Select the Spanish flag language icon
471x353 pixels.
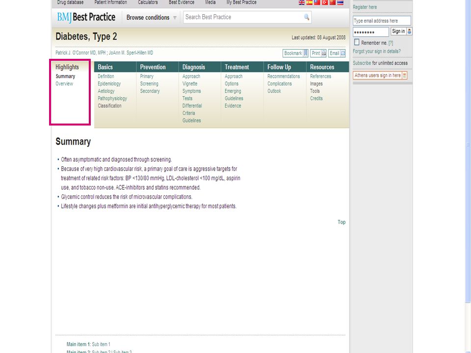(x=310, y=2)
